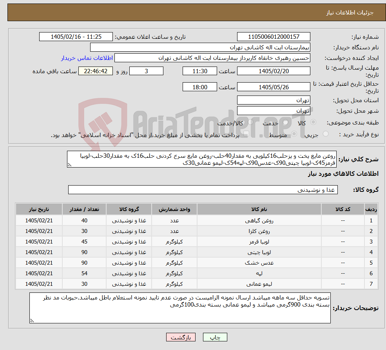Click the نام کالا column header
This screenshot has width=386, height=350.
pos(259,209)
